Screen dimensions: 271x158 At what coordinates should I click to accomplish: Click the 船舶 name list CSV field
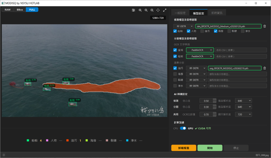pos(241,56)
